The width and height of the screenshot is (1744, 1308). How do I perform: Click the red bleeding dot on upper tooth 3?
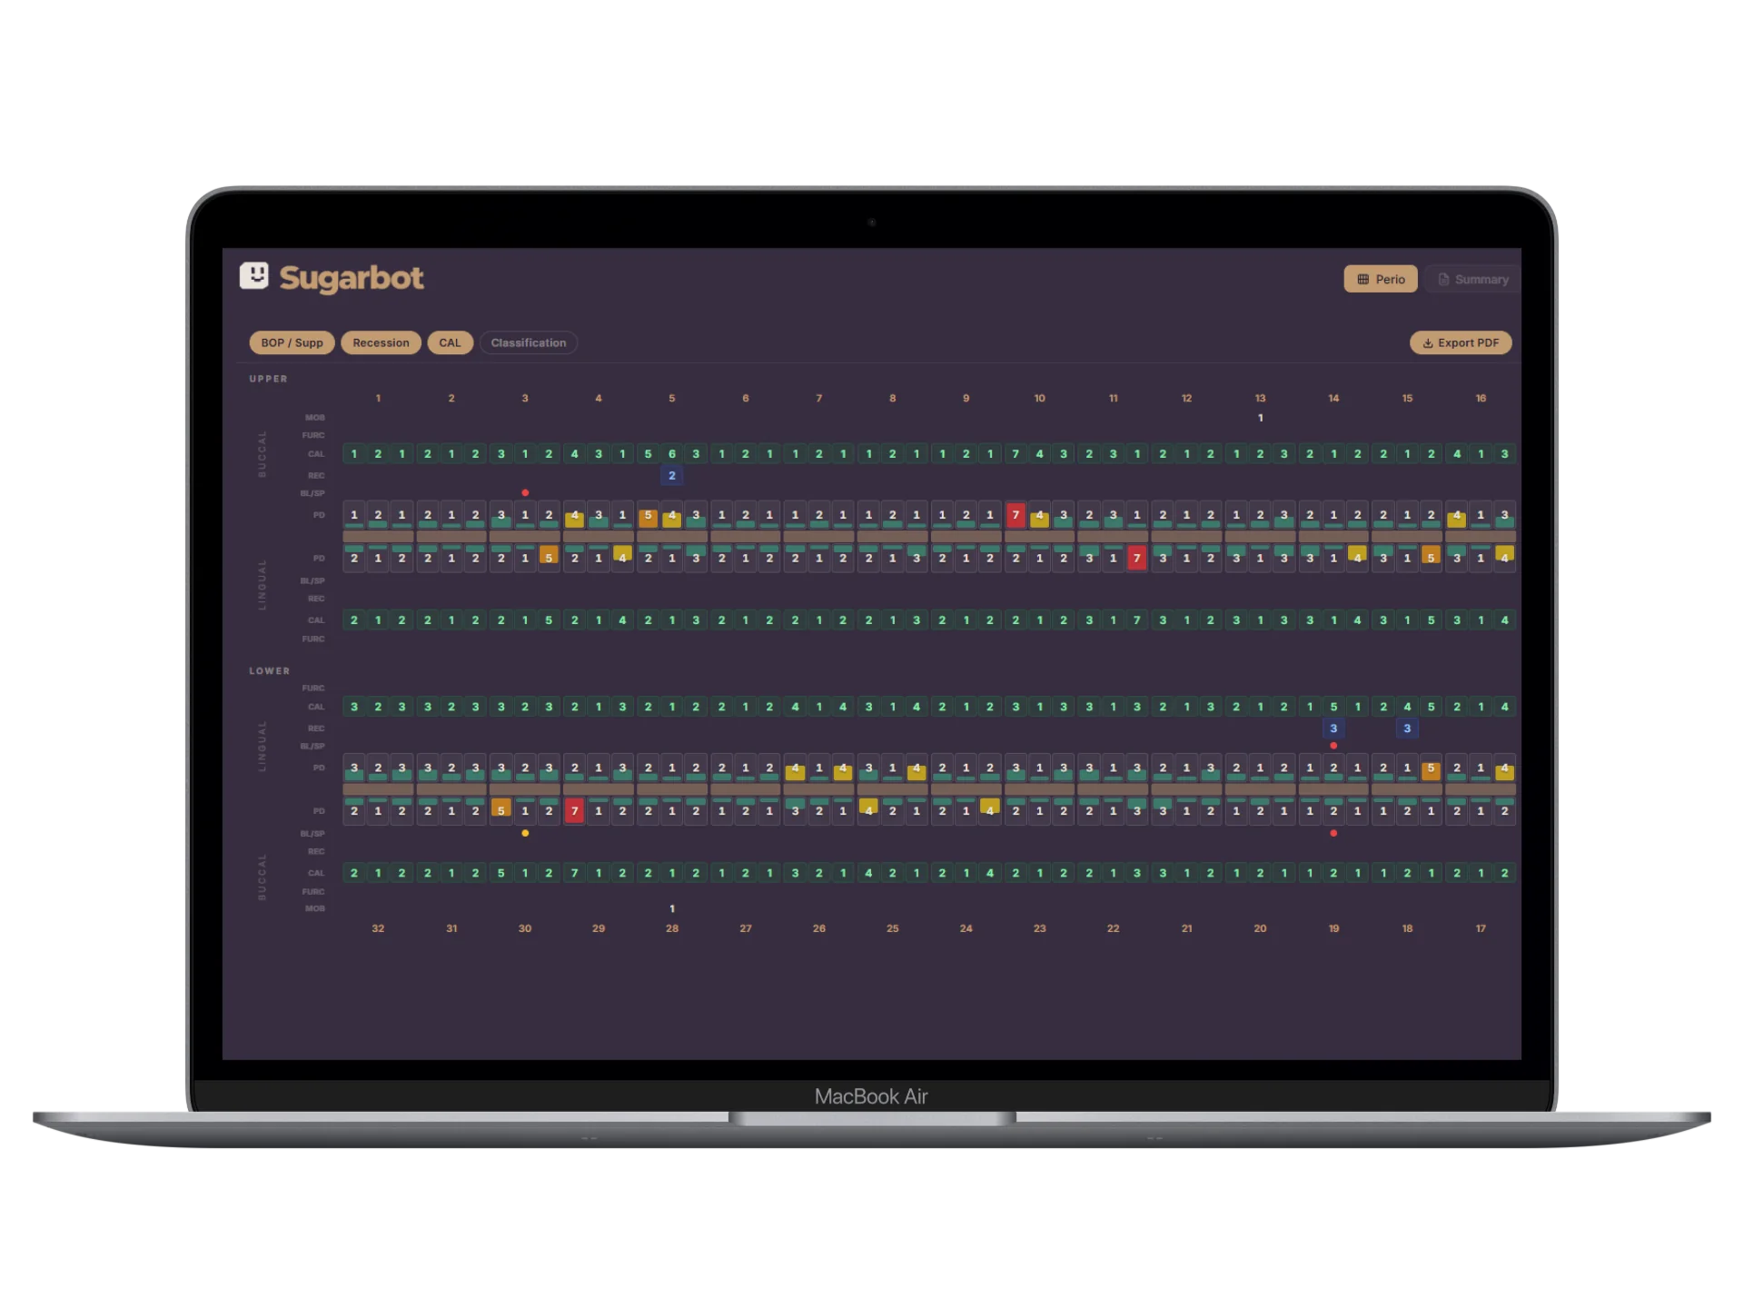tap(525, 492)
